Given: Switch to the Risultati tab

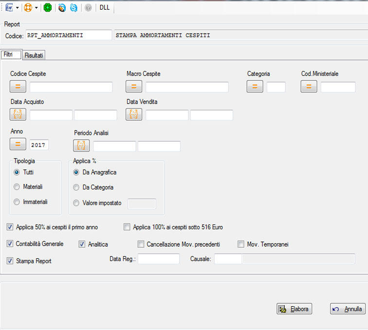Looking at the screenshot, I should [x=34, y=55].
